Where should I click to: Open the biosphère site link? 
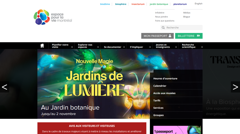tap(121, 4)
